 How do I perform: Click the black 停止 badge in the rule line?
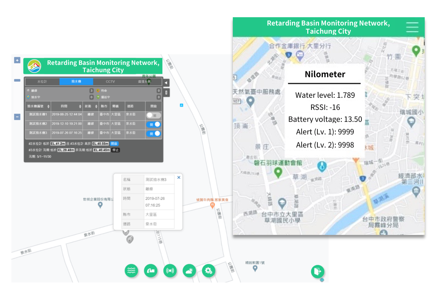click(x=116, y=150)
